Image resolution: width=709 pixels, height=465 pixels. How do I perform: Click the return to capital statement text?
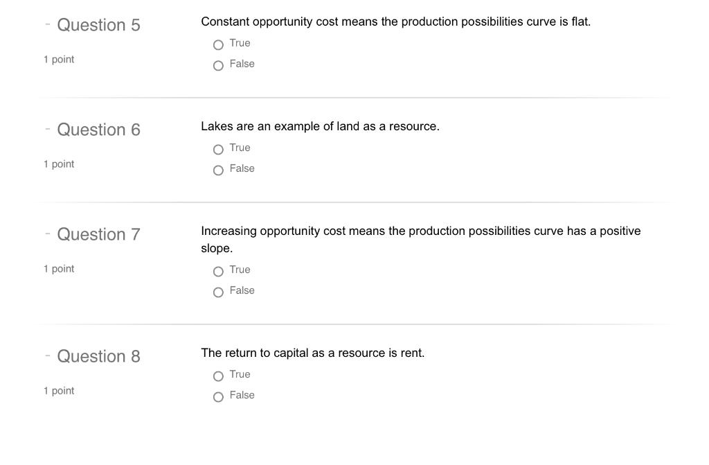[x=313, y=353]
